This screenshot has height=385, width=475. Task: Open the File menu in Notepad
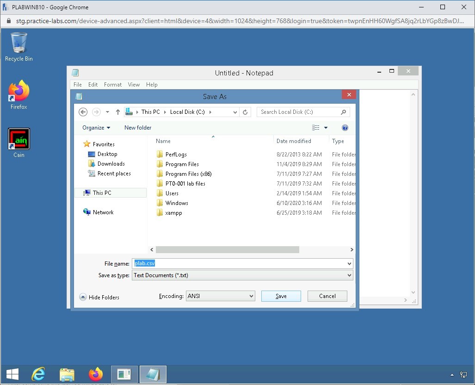pyautogui.click(x=78, y=85)
